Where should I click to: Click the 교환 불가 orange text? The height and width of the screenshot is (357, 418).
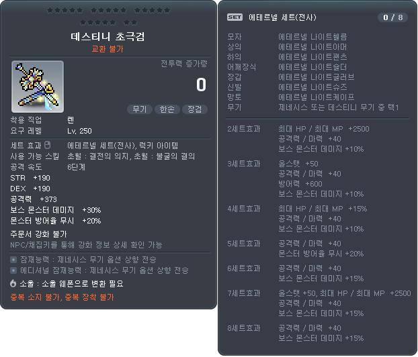[108, 49]
